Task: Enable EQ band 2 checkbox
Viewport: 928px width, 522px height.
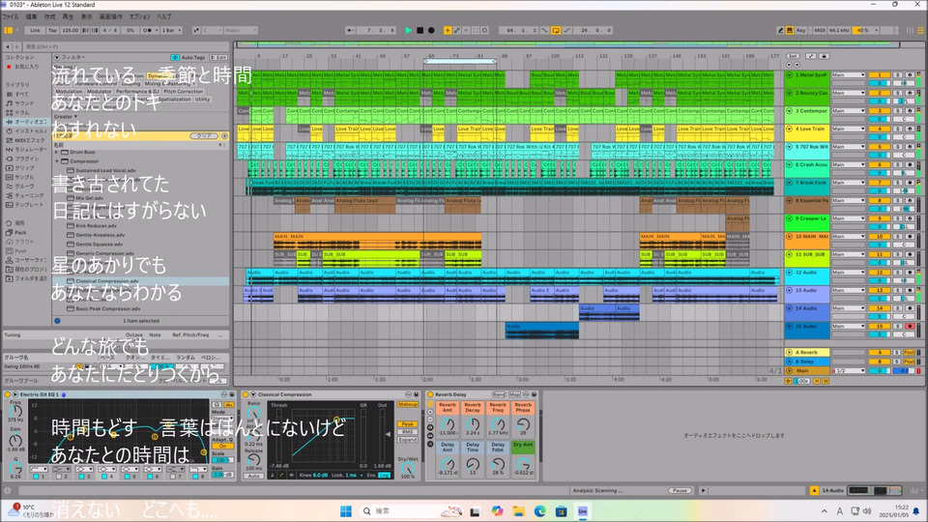Action: pyautogui.click(x=59, y=477)
